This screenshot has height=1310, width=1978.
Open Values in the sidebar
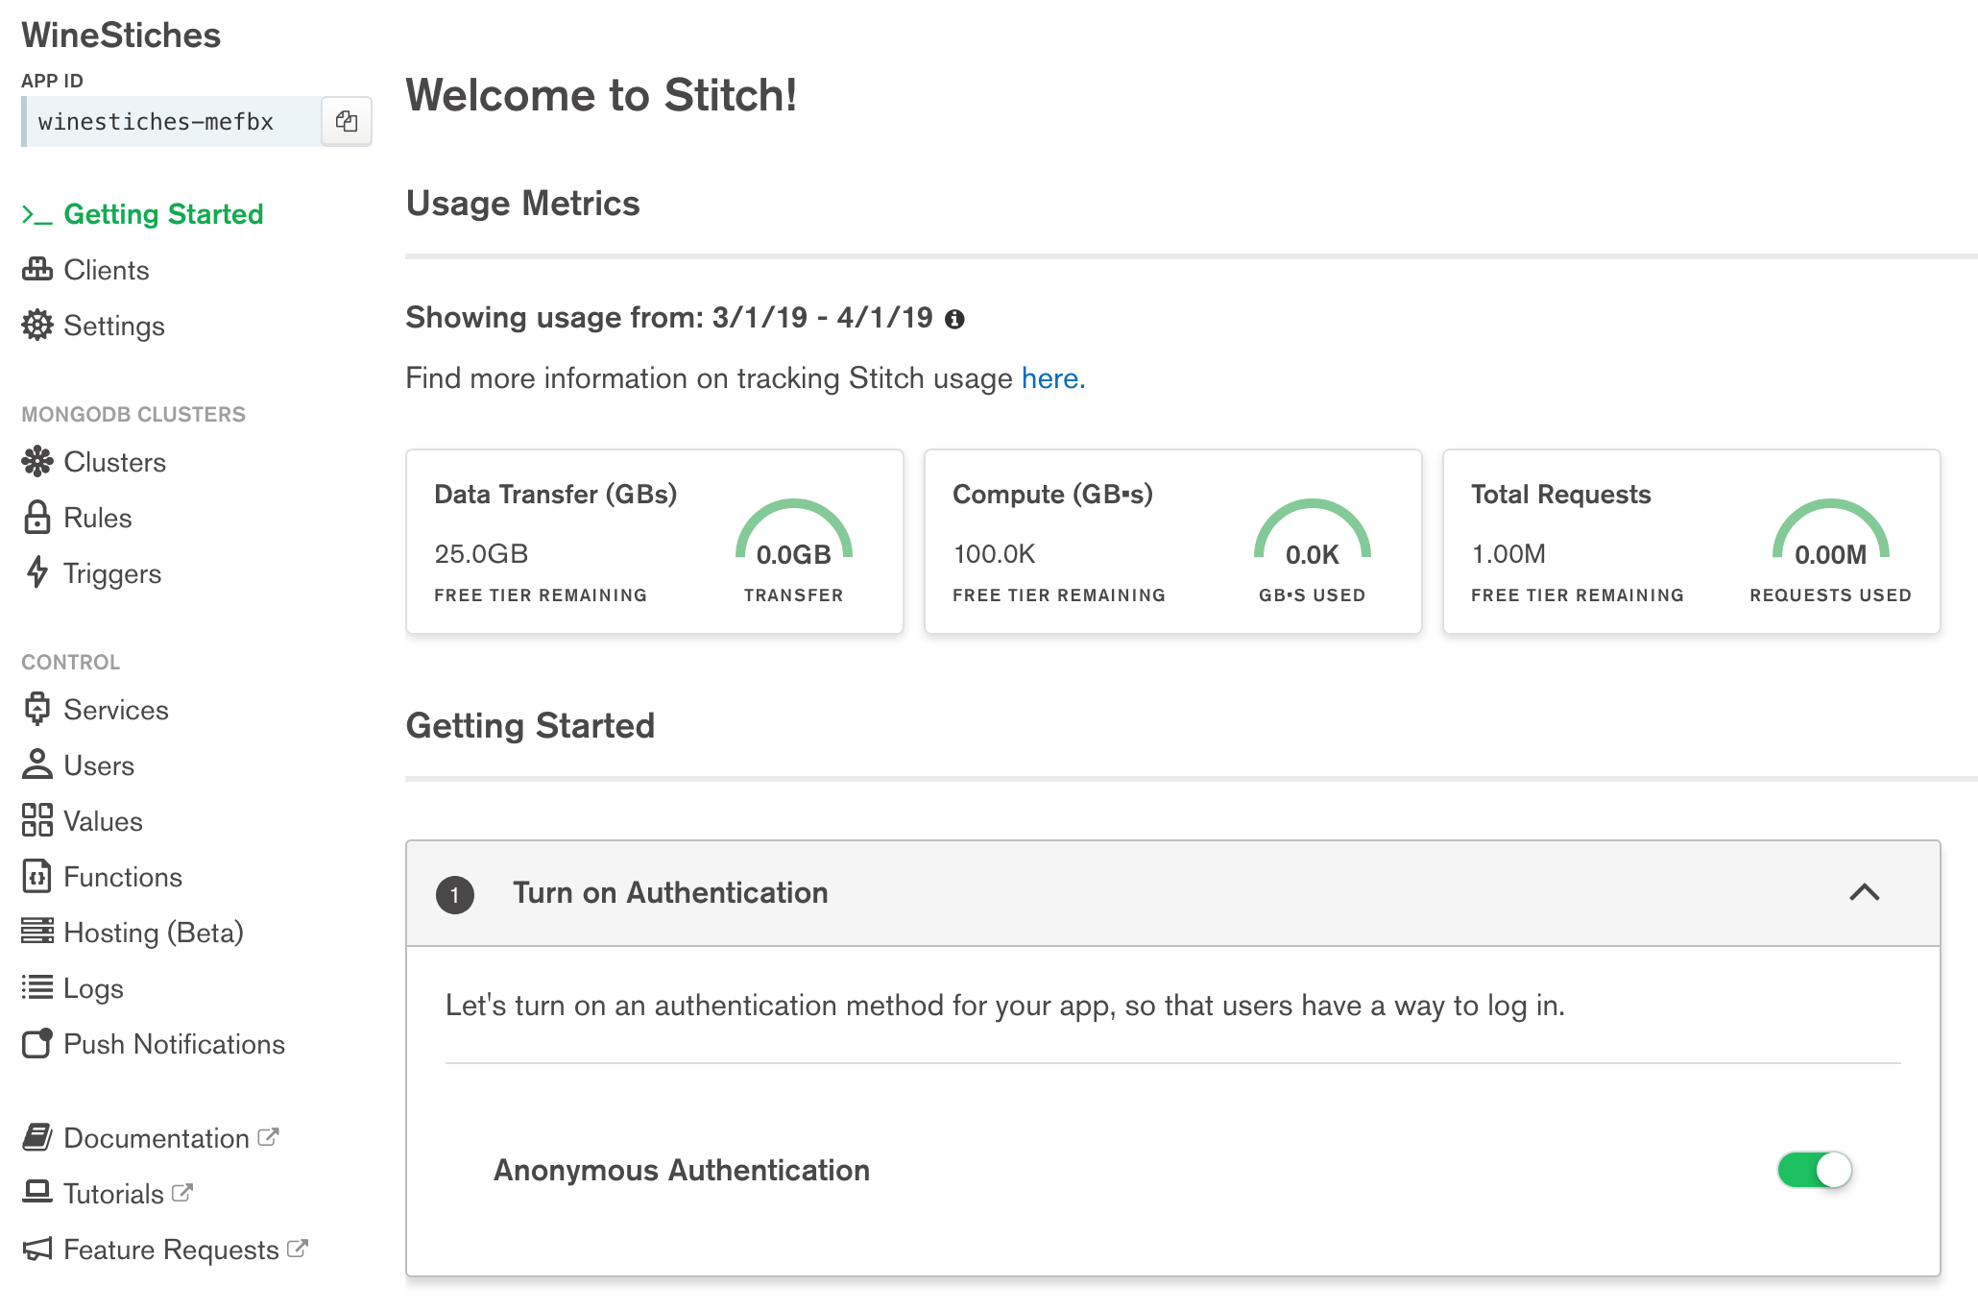coord(103,821)
